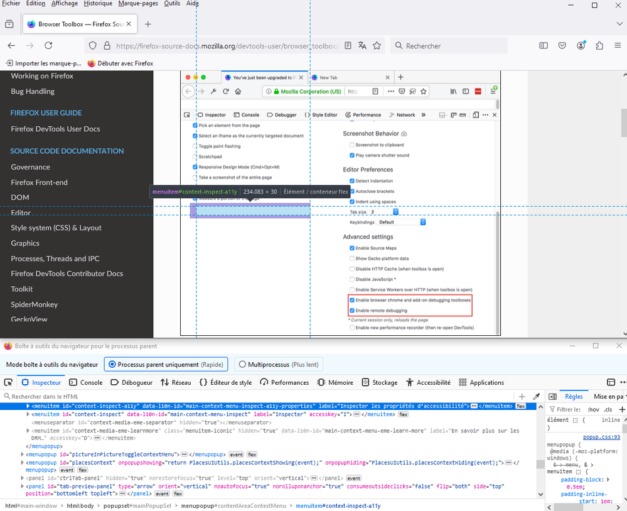The width and height of the screenshot is (627, 511).
Task: Open the Historique menu
Action: point(98,4)
